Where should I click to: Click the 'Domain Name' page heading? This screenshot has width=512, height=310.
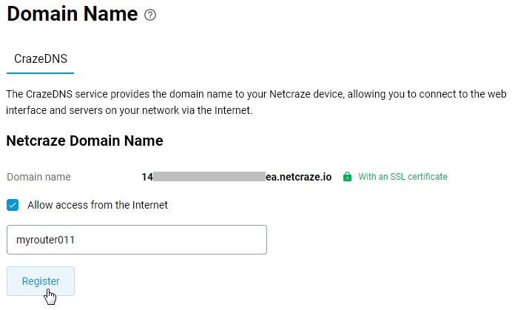73,14
